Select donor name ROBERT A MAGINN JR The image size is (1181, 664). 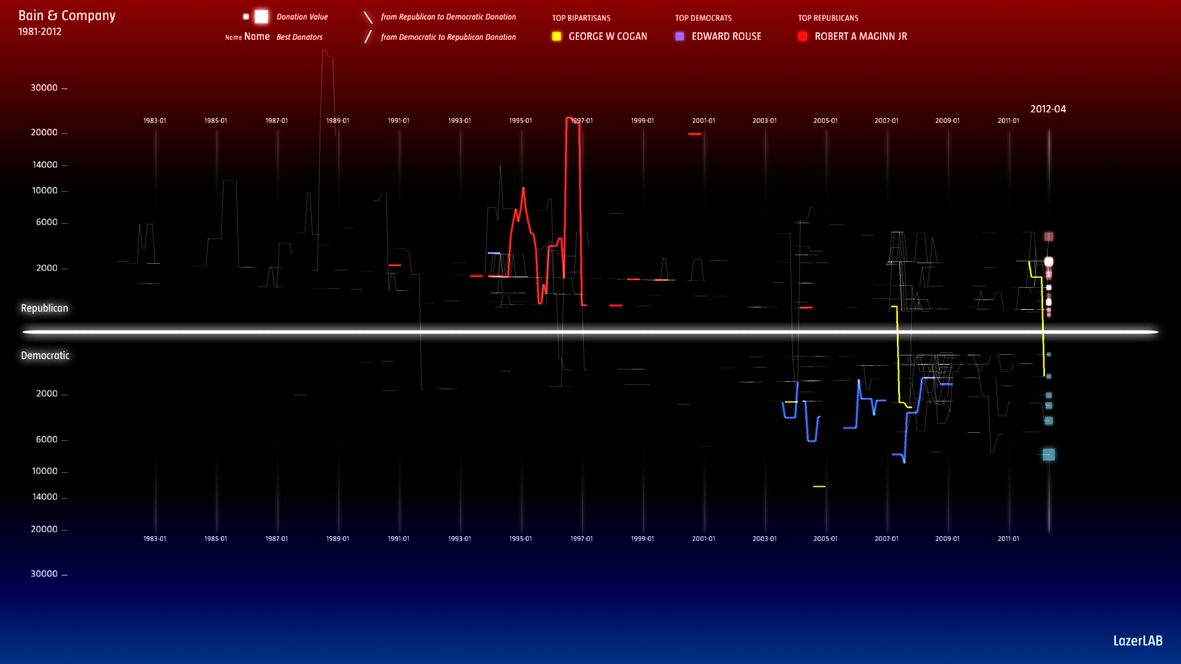pos(861,37)
